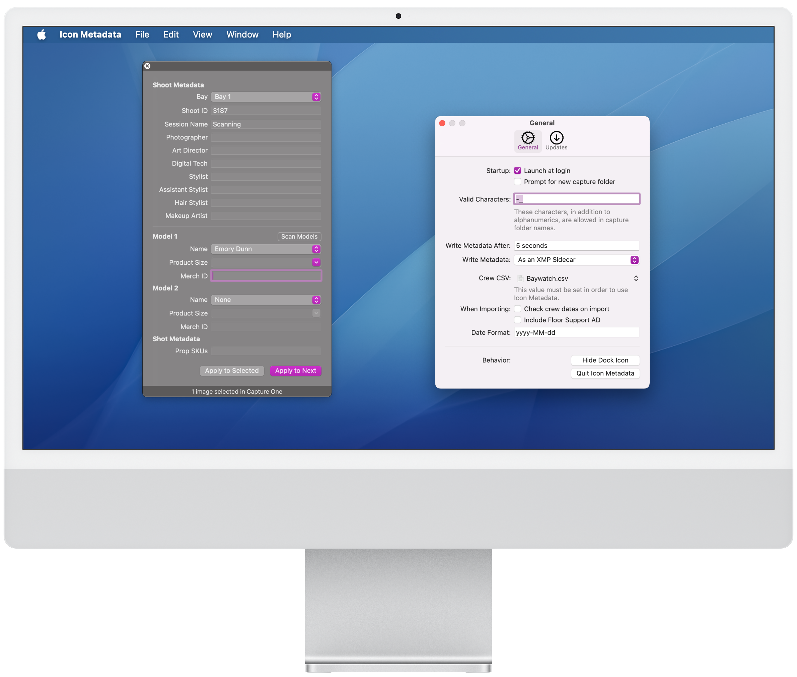Click the Baywatch.csv file icon
Image resolution: width=797 pixels, height=677 pixels.
click(520, 278)
